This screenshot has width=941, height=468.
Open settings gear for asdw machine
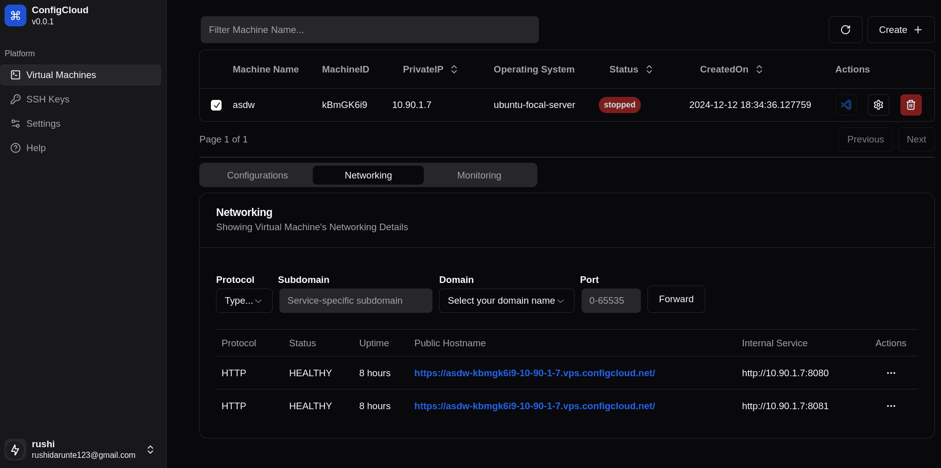coord(878,105)
